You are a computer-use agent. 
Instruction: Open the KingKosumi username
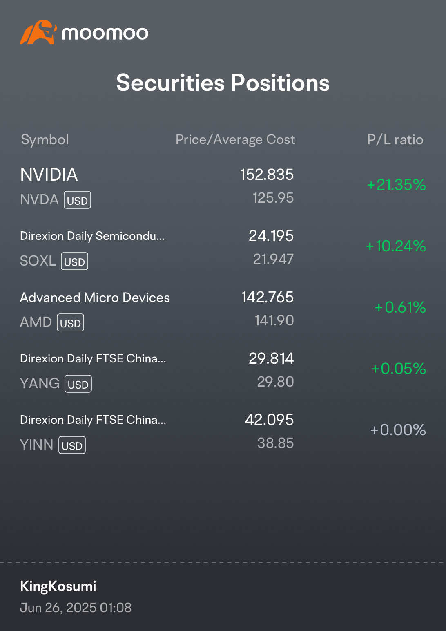coord(58,586)
